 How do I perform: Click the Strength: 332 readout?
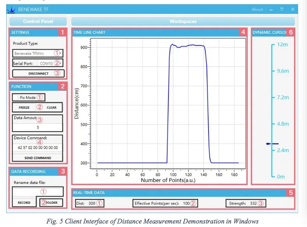point(246,203)
